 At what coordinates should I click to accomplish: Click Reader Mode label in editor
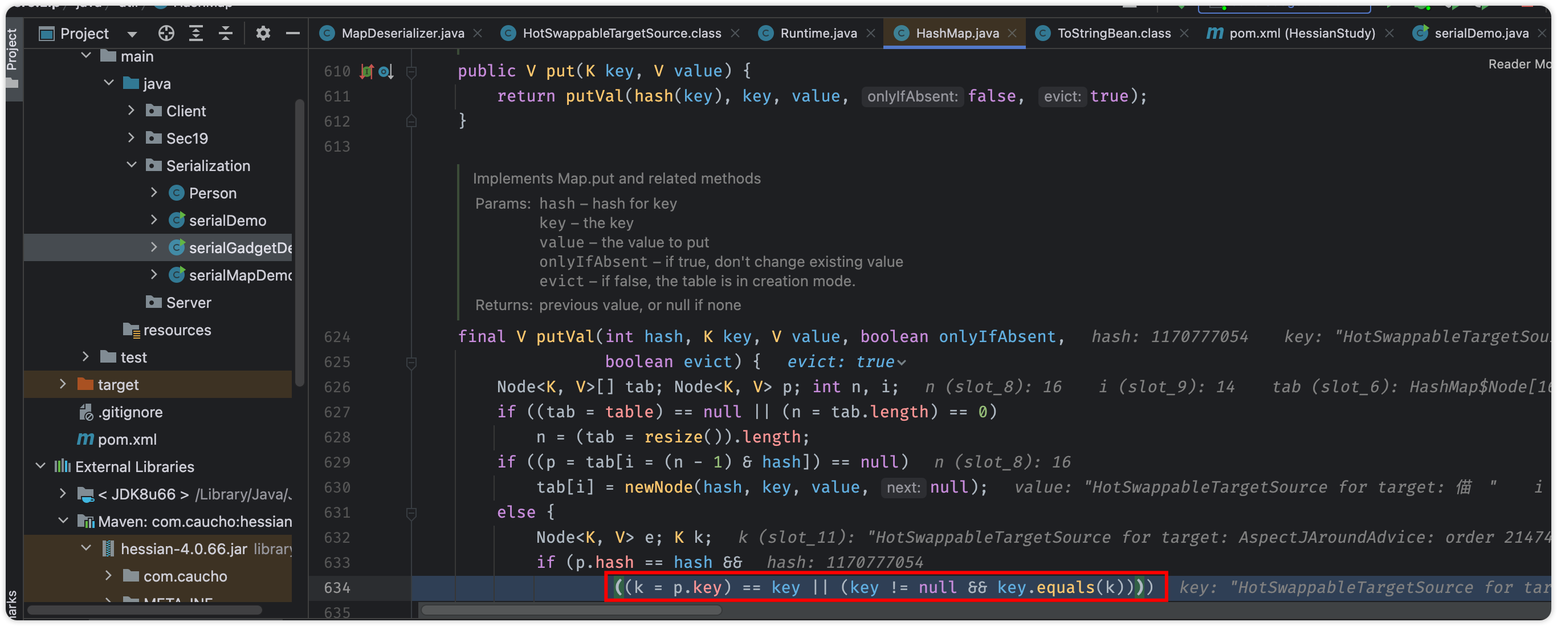coord(1519,64)
